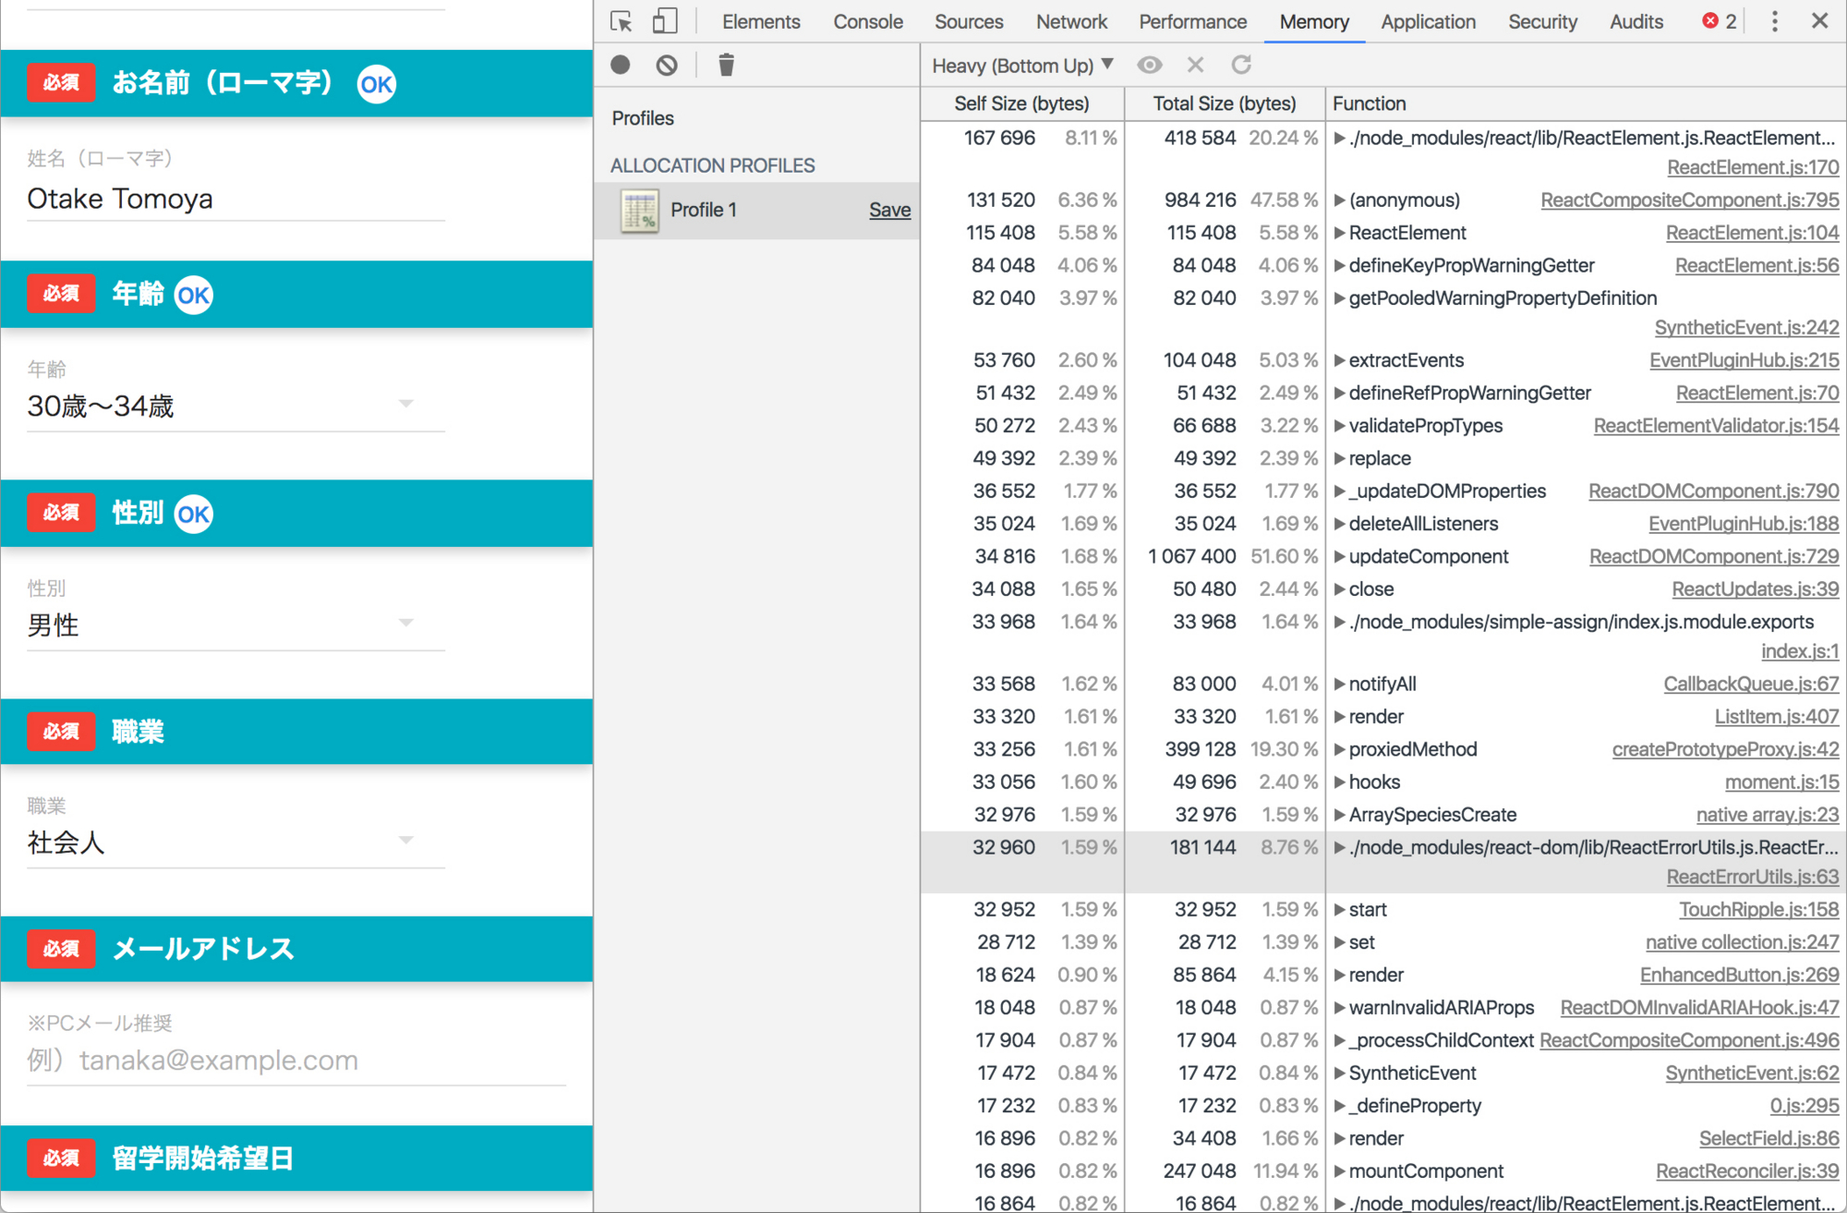Toggle the eye focus function icon
The height and width of the screenshot is (1213, 1847).
coord(1149,65)
